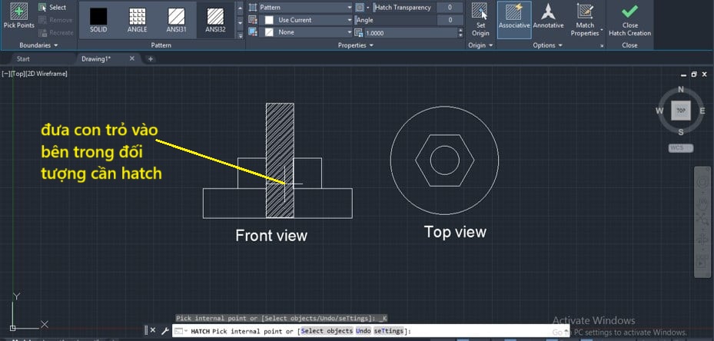Select the ANGLE hatch pattern swatch

(137, 20)
